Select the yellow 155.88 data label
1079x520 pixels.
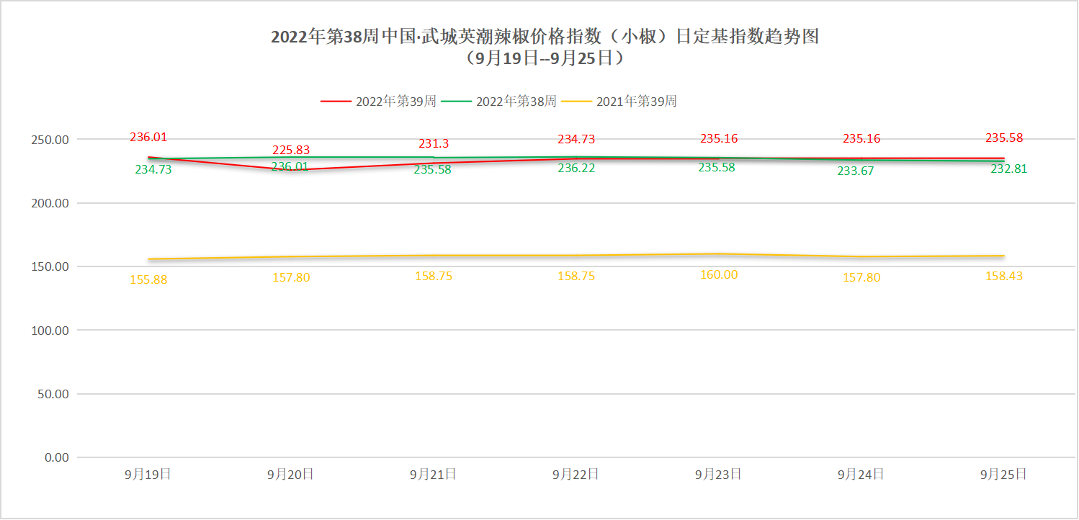(148, 279)
